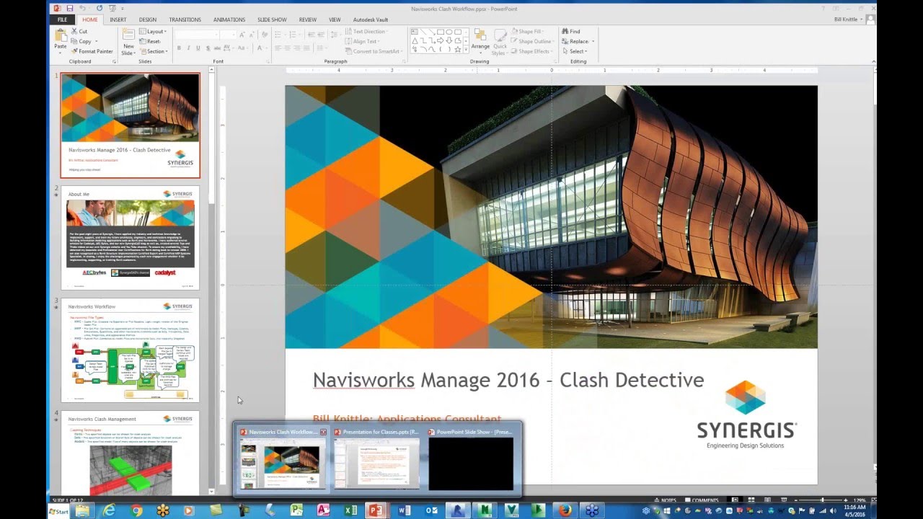Open the FILE menu
The image size is (923, 519).
click(62, 19)
